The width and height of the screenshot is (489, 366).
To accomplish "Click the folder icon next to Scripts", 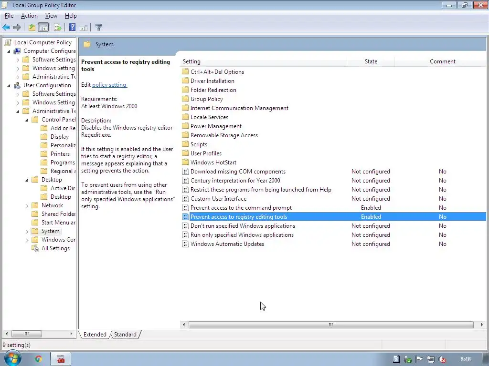I will pos(185,144).
